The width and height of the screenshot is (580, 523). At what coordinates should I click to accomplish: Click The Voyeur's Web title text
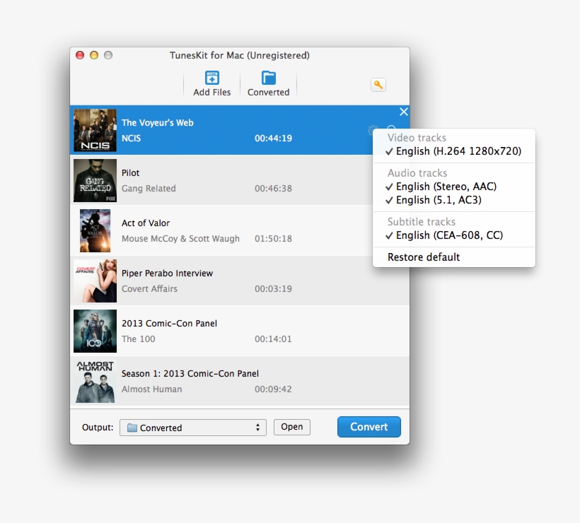[x=158, y=123]
